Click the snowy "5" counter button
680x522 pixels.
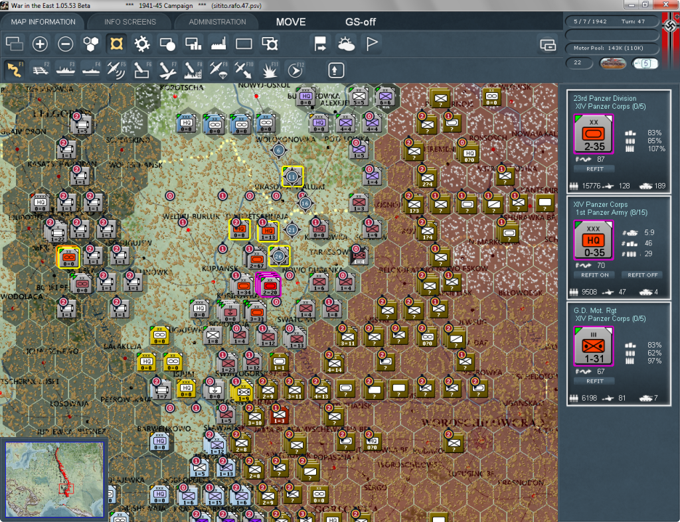pos(645,63)
